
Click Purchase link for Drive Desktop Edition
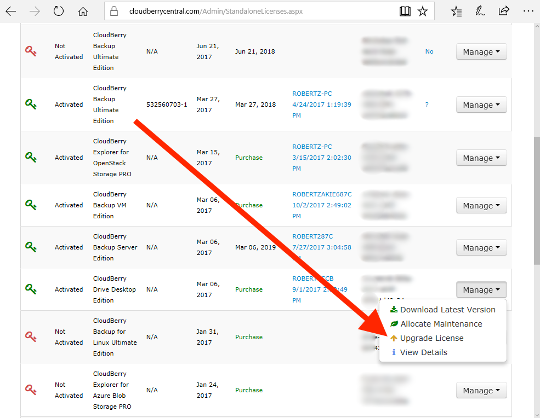coord(249,289)
